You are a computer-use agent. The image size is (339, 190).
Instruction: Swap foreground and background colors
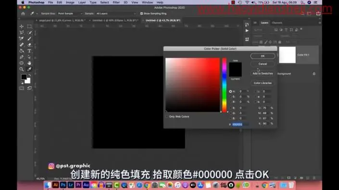tap(30, 75)
